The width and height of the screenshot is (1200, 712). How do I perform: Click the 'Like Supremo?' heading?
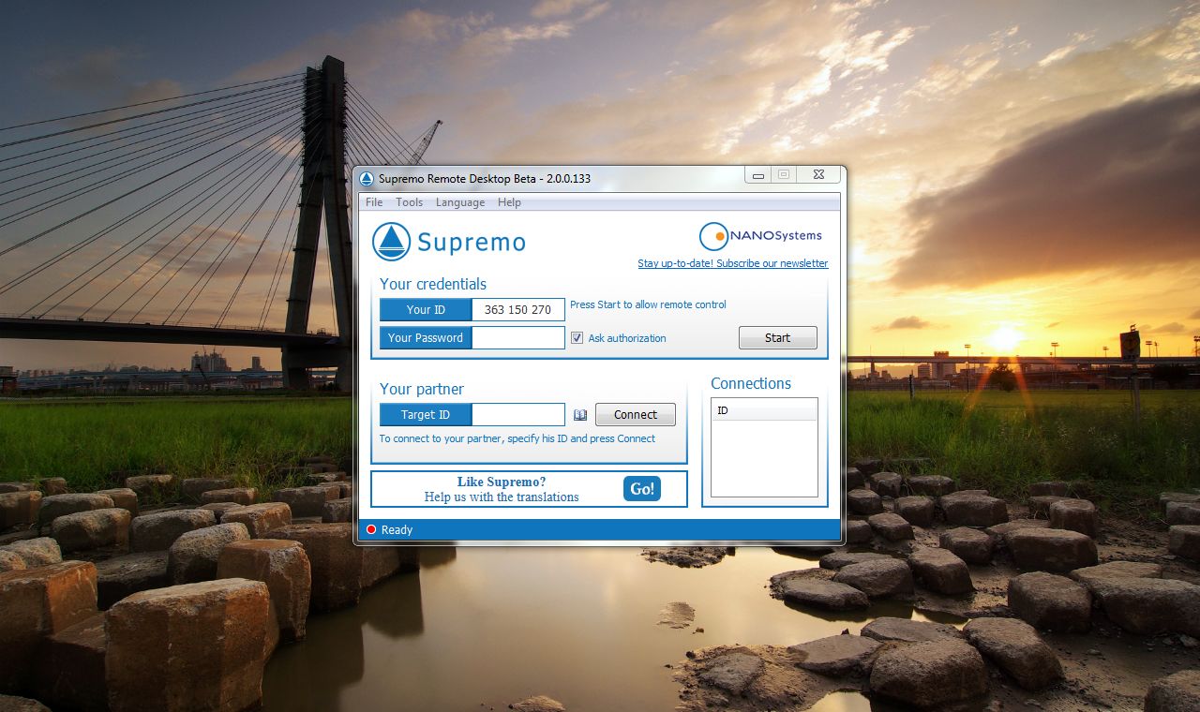[x=502, y=482]
